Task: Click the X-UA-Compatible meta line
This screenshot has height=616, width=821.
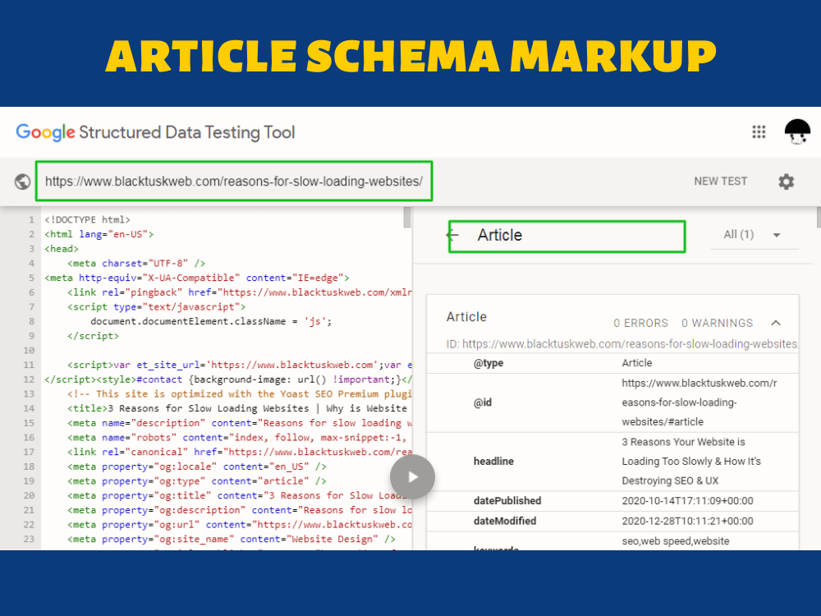Action: [197, 278]
